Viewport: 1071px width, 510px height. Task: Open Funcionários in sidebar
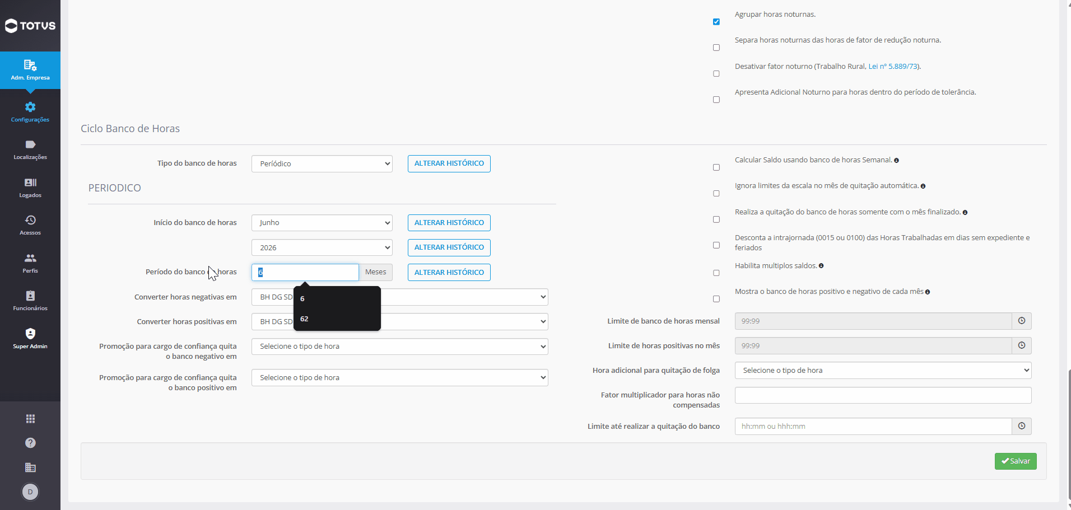click(30, 301)
